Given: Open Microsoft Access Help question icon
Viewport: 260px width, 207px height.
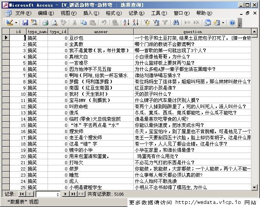Looking at the screenshot, I should click(232, 23).
